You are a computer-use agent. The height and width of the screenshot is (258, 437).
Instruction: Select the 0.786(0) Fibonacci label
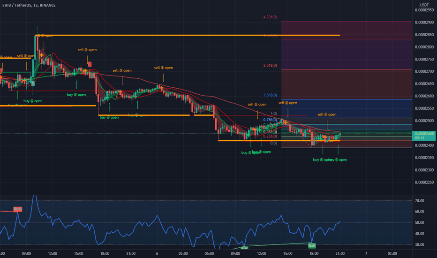(x=270, y=120)
